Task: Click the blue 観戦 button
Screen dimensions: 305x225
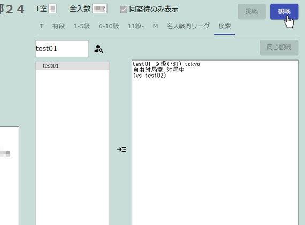Action: pos(284,11)
